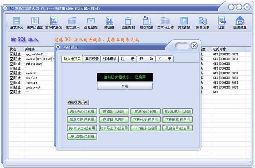Viewport: 255px width, 168px height.
Task: Click the 功能模块开关 label
Action: [x=78, y=102]
